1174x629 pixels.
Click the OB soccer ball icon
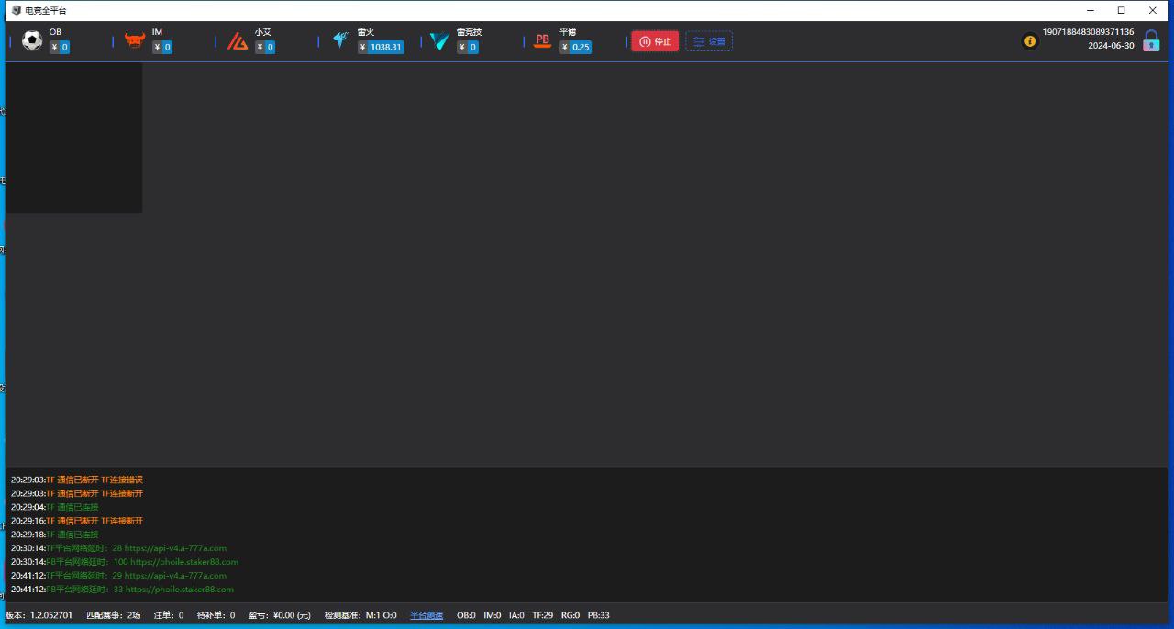pyautogui.click(x=32, y=41)
